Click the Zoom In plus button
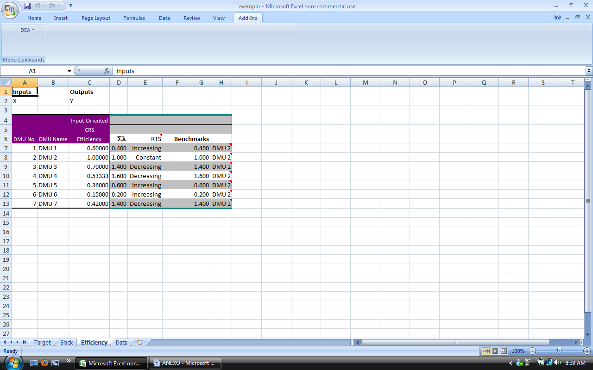The width and height of the screenshot is (593, 370). 587,351
